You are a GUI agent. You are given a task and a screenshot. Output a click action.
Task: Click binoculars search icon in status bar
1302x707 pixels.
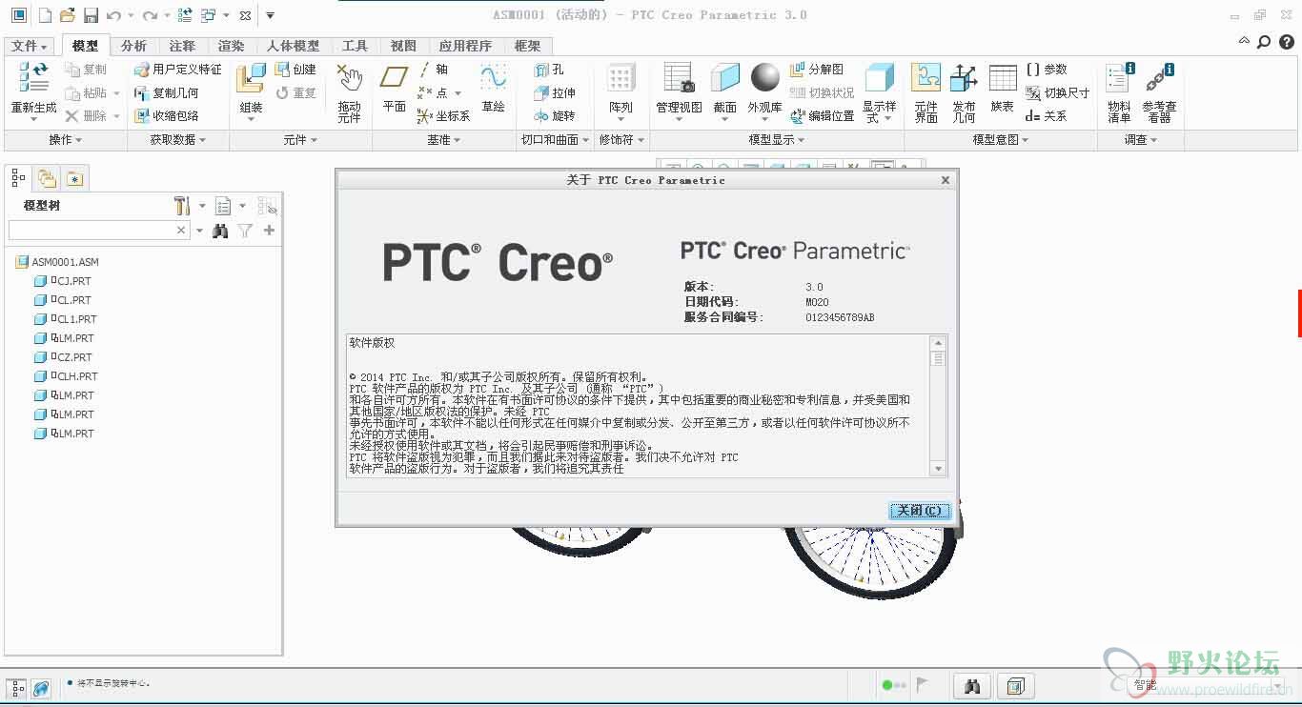[x=972, y=685]
